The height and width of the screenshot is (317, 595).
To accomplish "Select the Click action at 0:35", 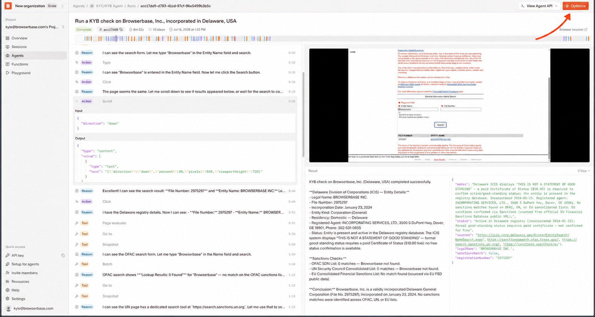I will pos(186,82).
